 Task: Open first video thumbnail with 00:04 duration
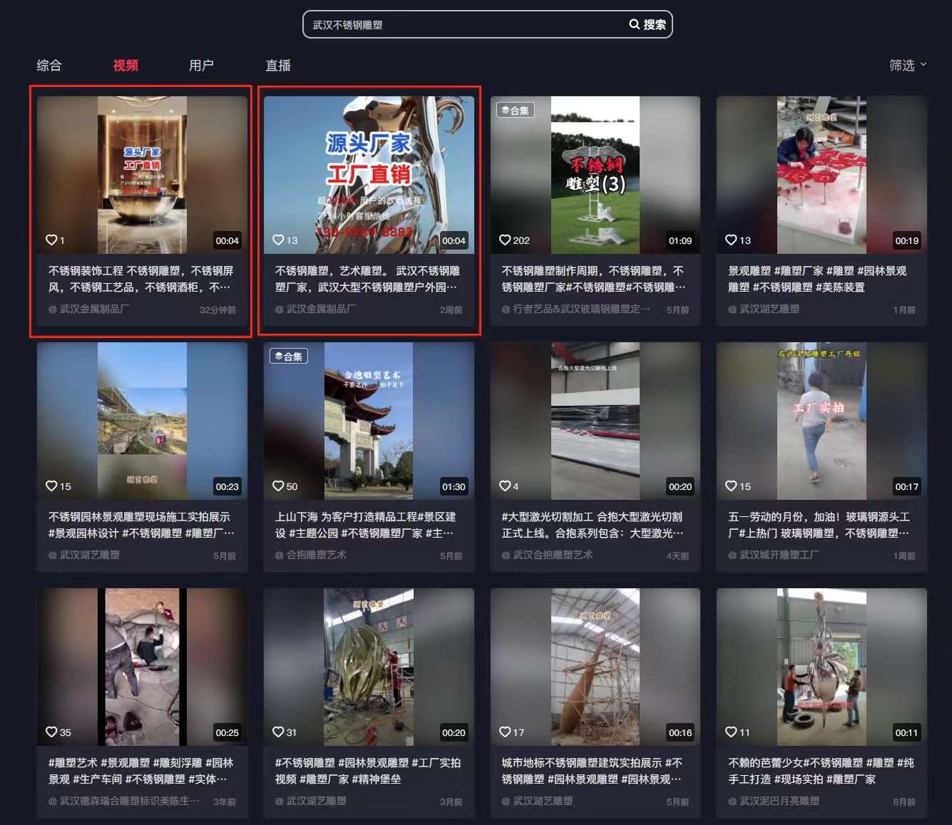(142, 175)
